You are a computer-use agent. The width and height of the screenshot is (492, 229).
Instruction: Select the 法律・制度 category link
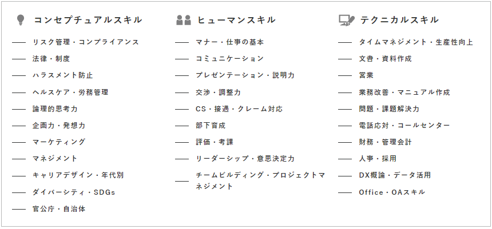(x=51, y=59)
